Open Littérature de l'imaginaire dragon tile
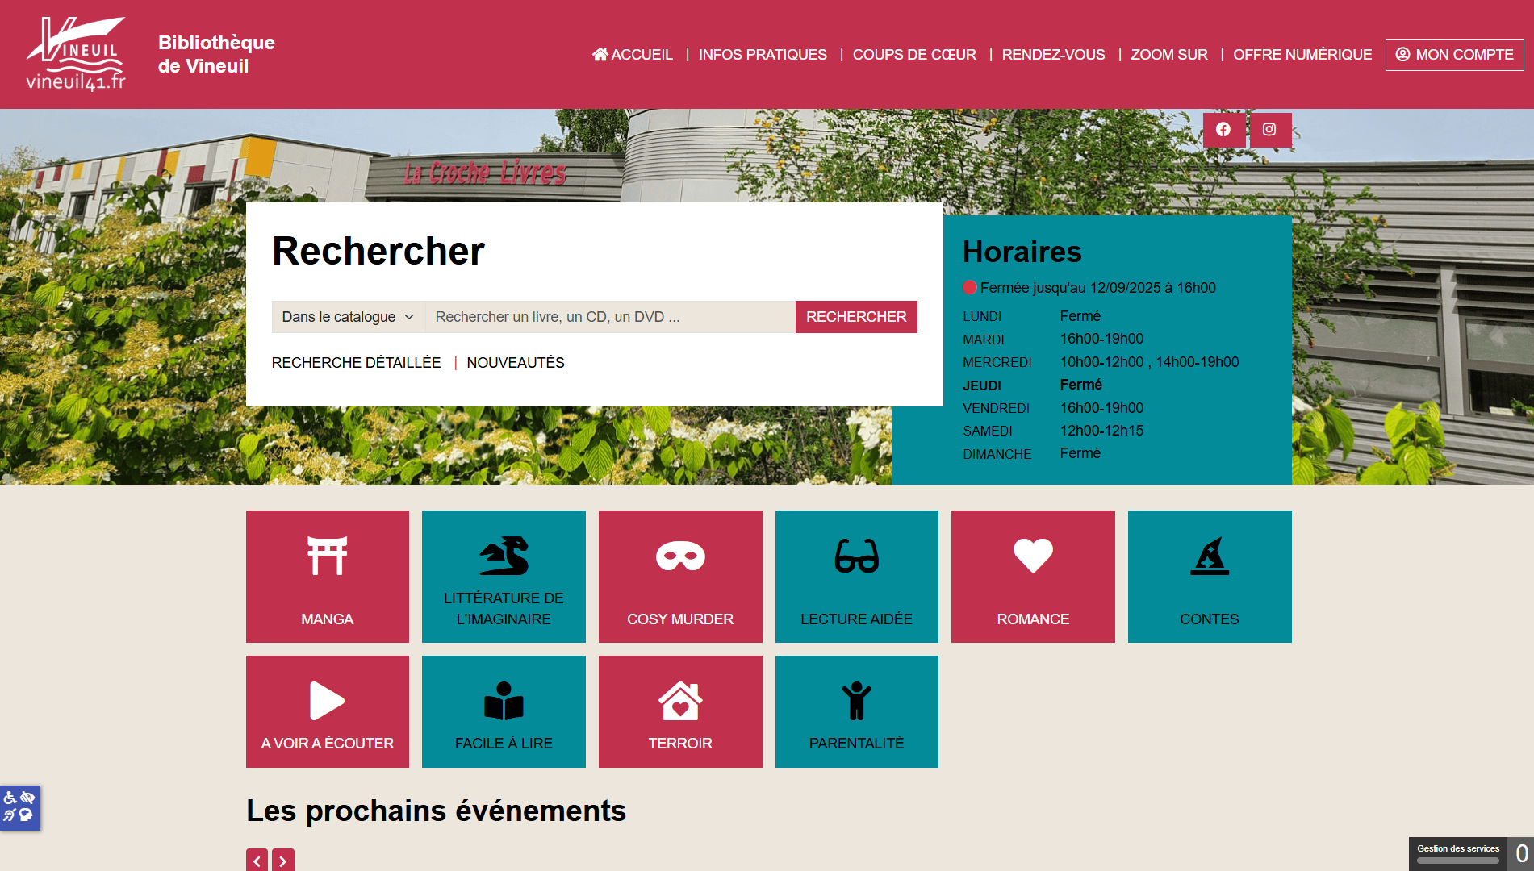 click(x=504, y=576)
